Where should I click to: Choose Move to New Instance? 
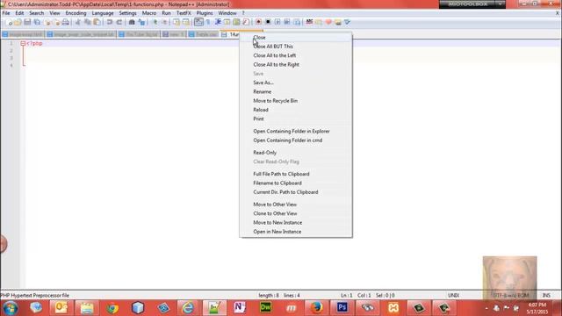pyautogui.click(x=296, y=222)
